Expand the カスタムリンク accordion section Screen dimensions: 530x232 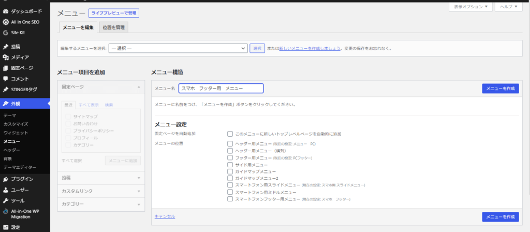click(x=101, y=191)
